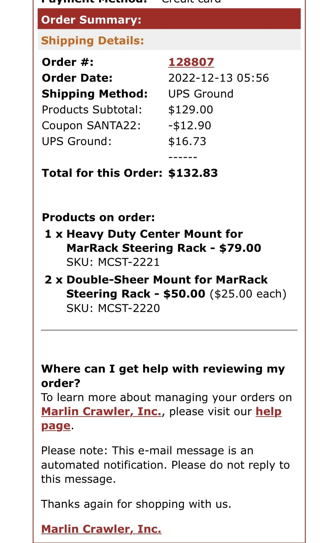Viewport: 320px width, 543px height.
Task: Click SKU MCST-2220 text
Action: 113,308
